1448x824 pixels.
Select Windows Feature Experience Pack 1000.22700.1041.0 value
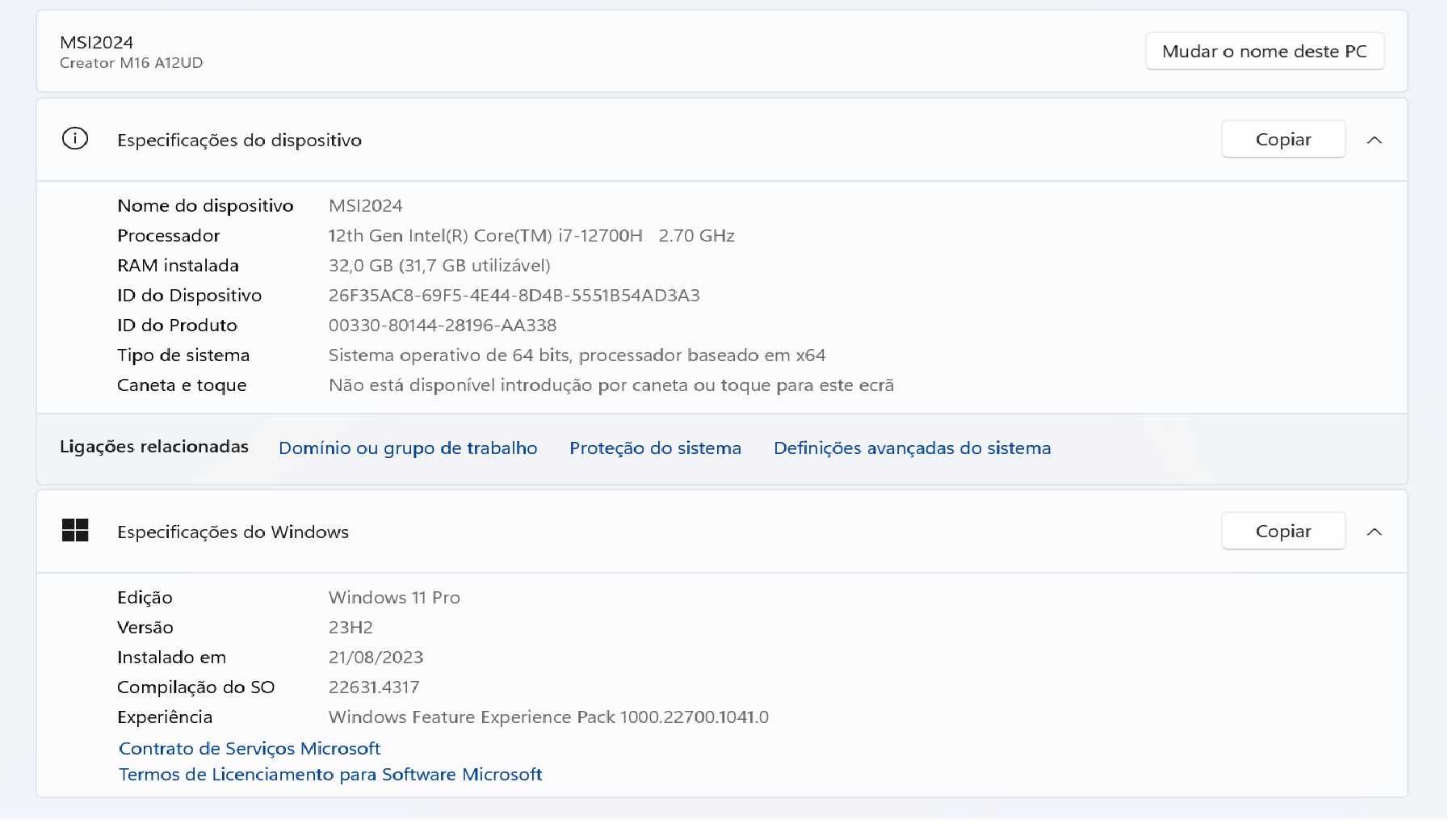pyautogui.click(x=548, y=717)
